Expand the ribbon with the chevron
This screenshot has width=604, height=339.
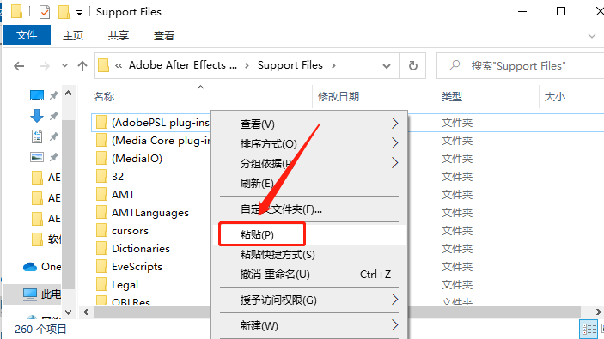pyautogui.click(x=592, y=36)
